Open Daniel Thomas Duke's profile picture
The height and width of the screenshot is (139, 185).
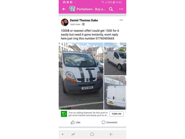64,22
